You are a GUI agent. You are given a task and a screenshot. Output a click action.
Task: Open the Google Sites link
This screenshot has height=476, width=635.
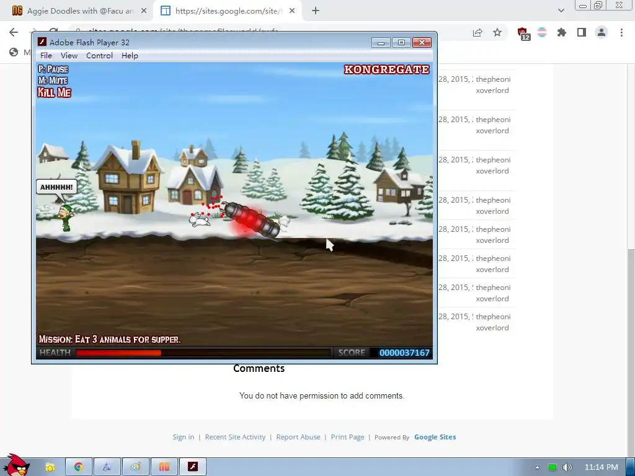[x=435, y=437]
